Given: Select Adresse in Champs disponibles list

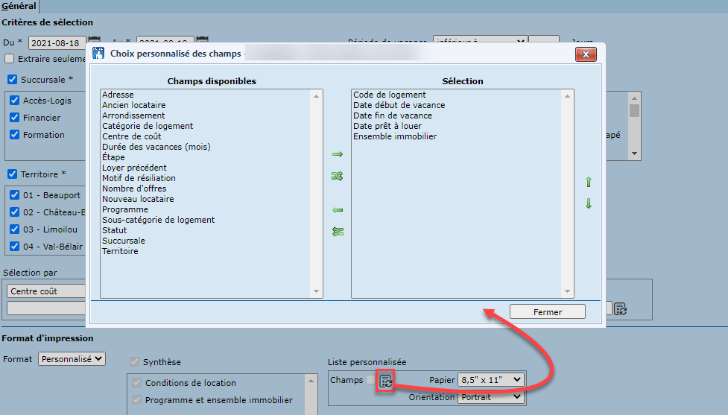Looking at the screenshot, I should pyautogui.click(x=118, y=95).
